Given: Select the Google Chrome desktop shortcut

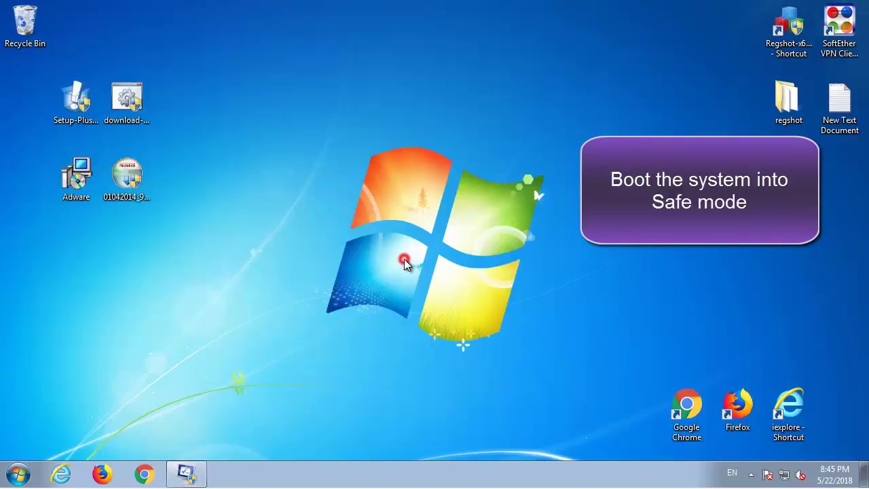Looking at the screenshot, I should (x=686, y=415).
